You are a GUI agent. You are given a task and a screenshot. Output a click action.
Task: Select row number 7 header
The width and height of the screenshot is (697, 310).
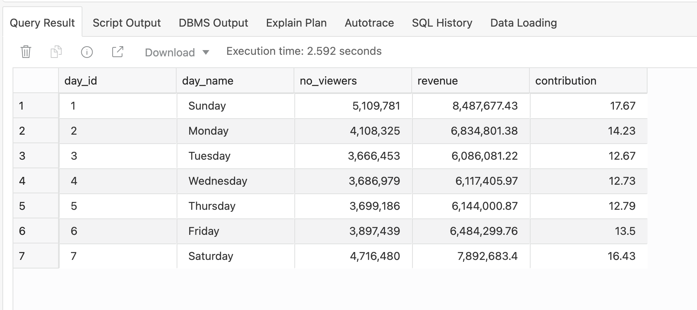click(36, 256)
